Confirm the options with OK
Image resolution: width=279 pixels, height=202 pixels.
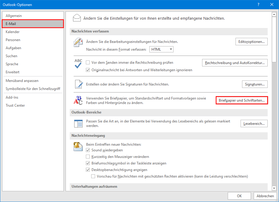(239, 196)
